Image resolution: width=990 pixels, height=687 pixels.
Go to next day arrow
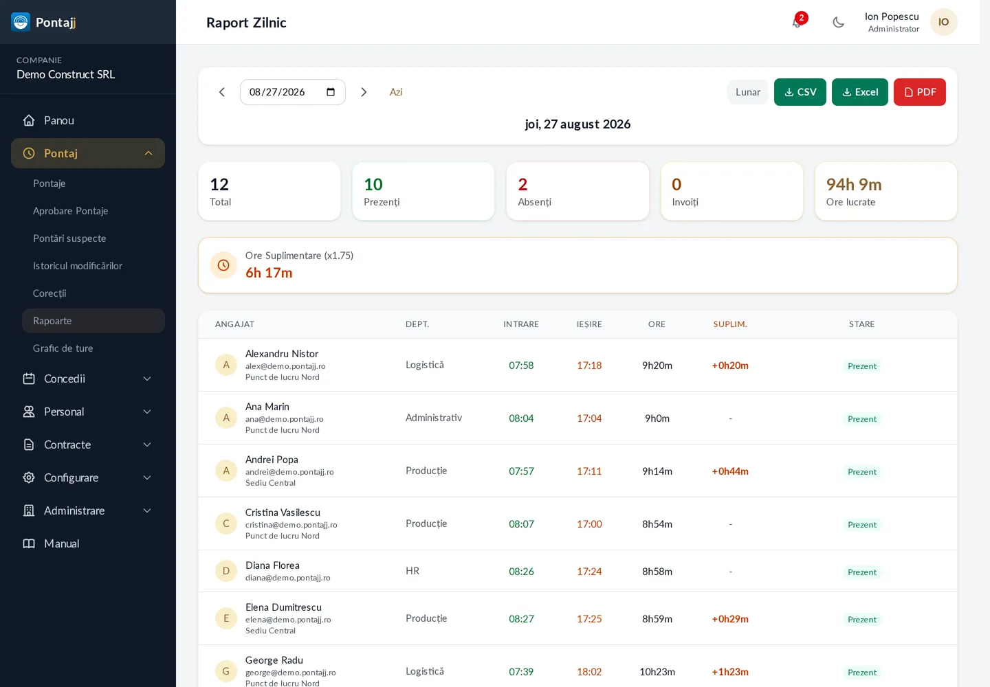(x=364, y=92)
